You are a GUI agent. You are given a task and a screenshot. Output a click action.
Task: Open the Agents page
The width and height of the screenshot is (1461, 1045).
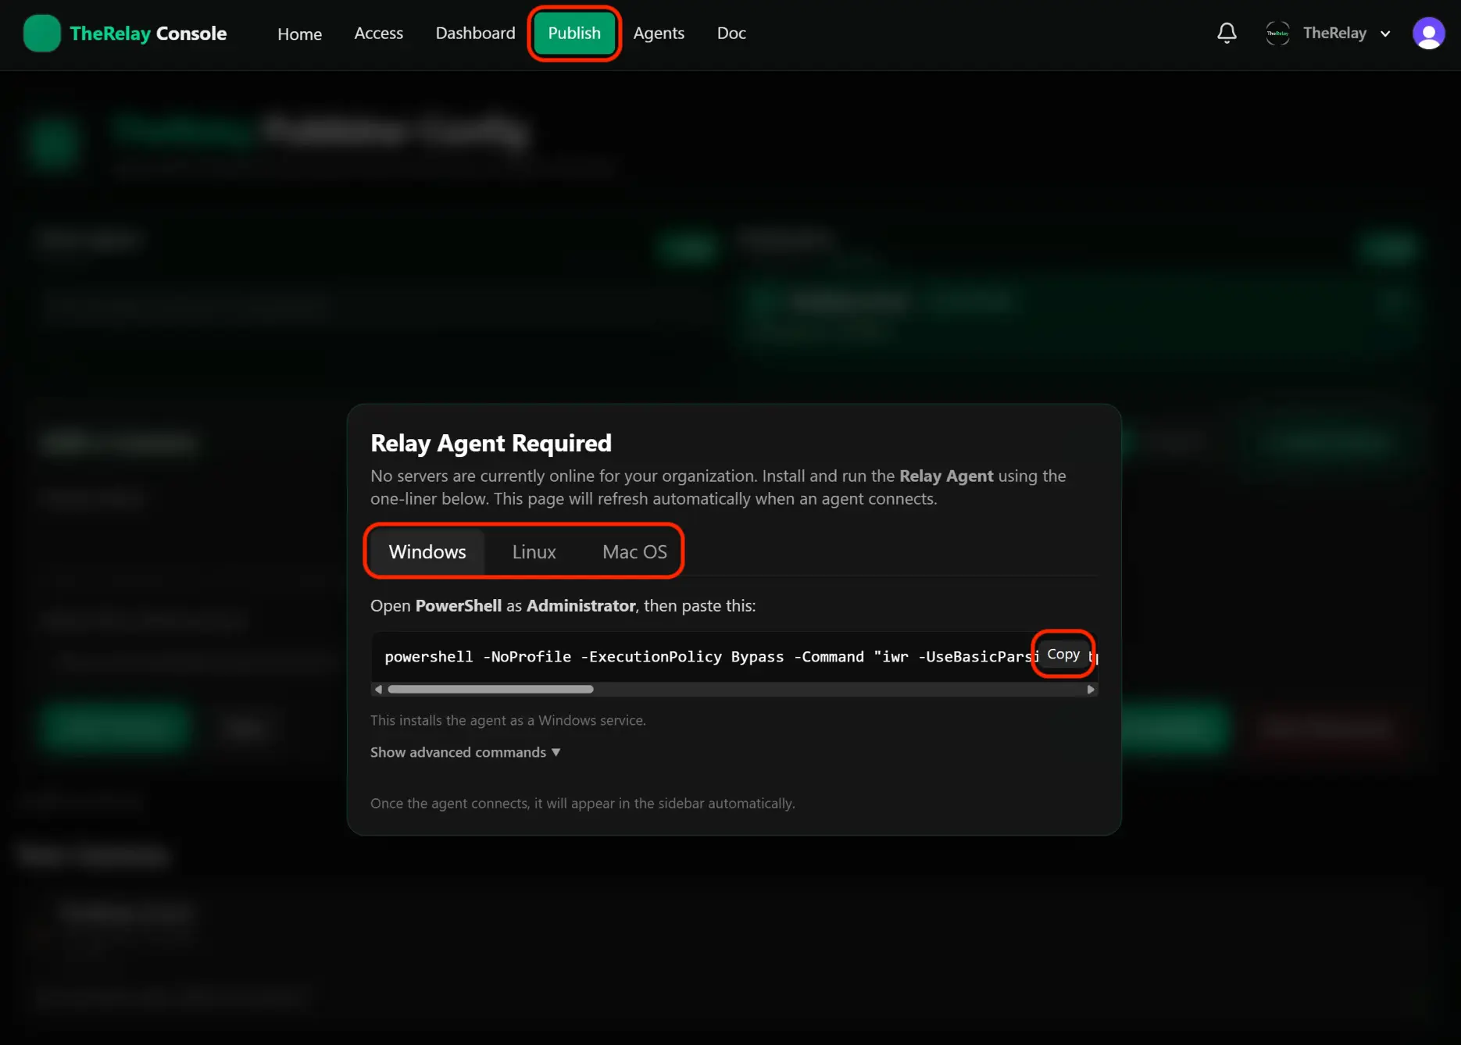[x=659, y=34]
